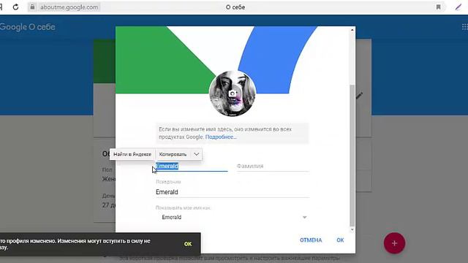Select "Найти в Яндексе" in popup
The width and height of the screenshot is (468, 263).
coord(132,154)
